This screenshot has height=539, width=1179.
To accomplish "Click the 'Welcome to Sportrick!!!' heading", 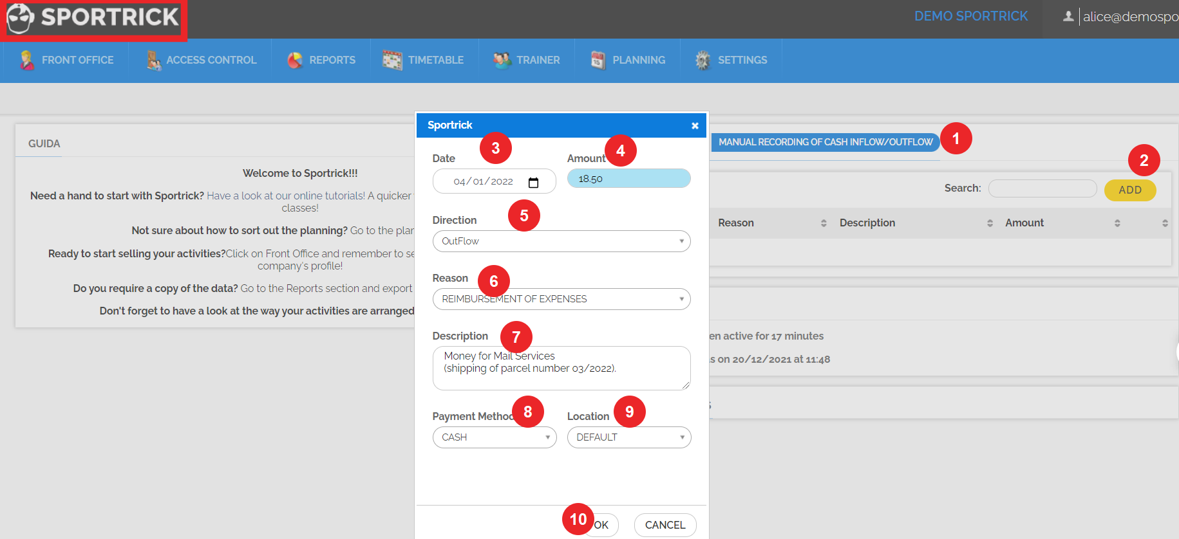I will [x=300, y=173].
